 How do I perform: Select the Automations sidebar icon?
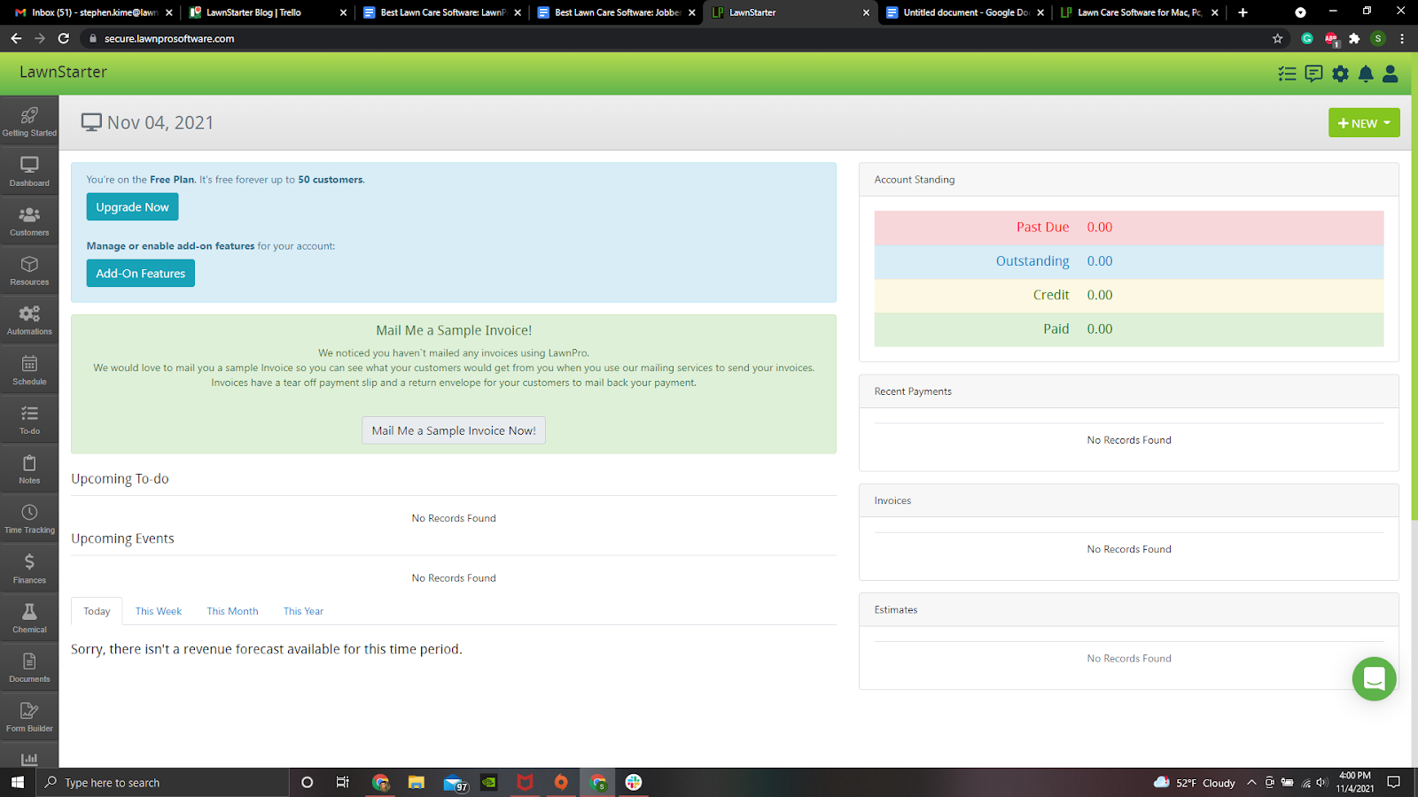click(29, 314)
